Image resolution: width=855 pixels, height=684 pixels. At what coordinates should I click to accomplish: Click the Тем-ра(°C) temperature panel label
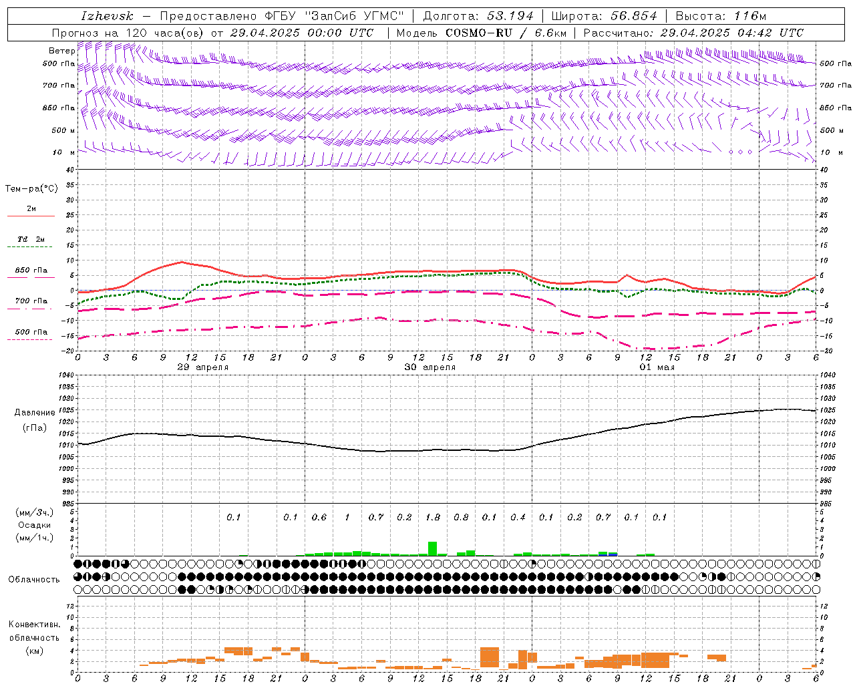coord(31,189)
